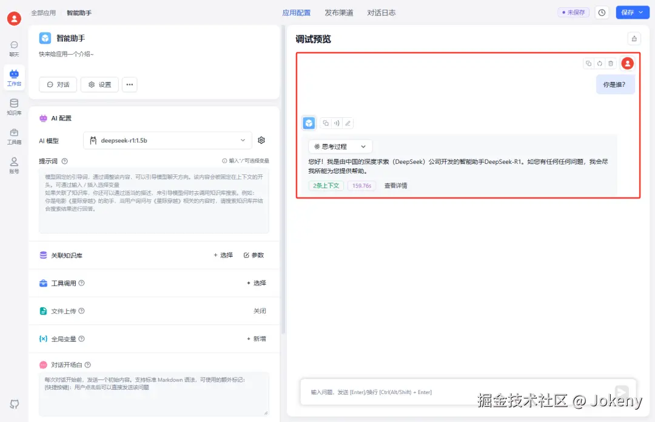This screenshot has width=655, height=422.
Task: Click the 调试预览 heading
Action: (314, 39)
